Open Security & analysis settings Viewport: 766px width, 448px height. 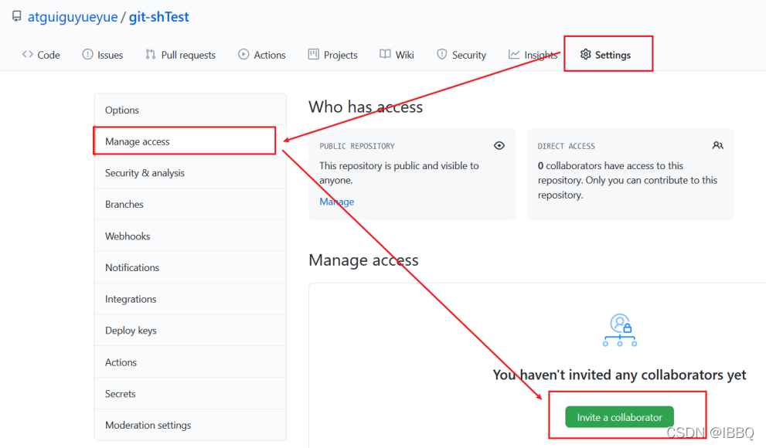(190, 173)
